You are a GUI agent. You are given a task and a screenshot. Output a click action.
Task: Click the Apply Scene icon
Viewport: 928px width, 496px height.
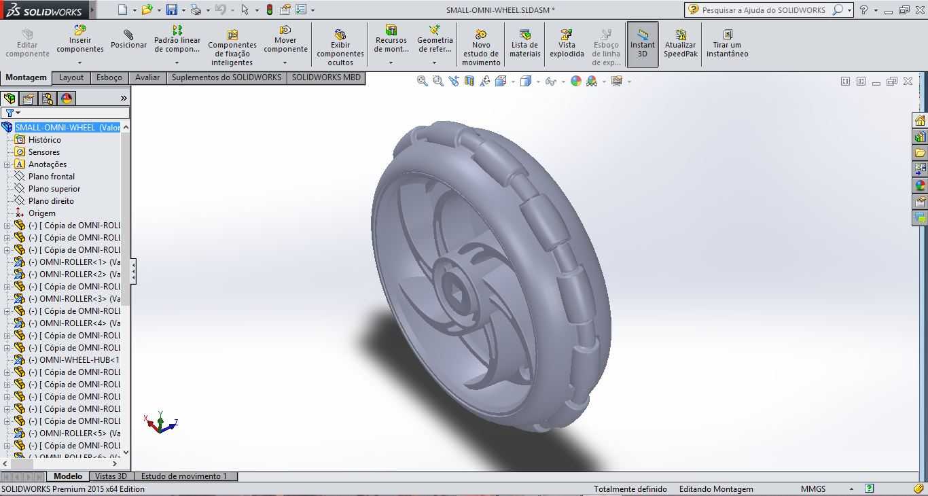(x=592, y=82)
